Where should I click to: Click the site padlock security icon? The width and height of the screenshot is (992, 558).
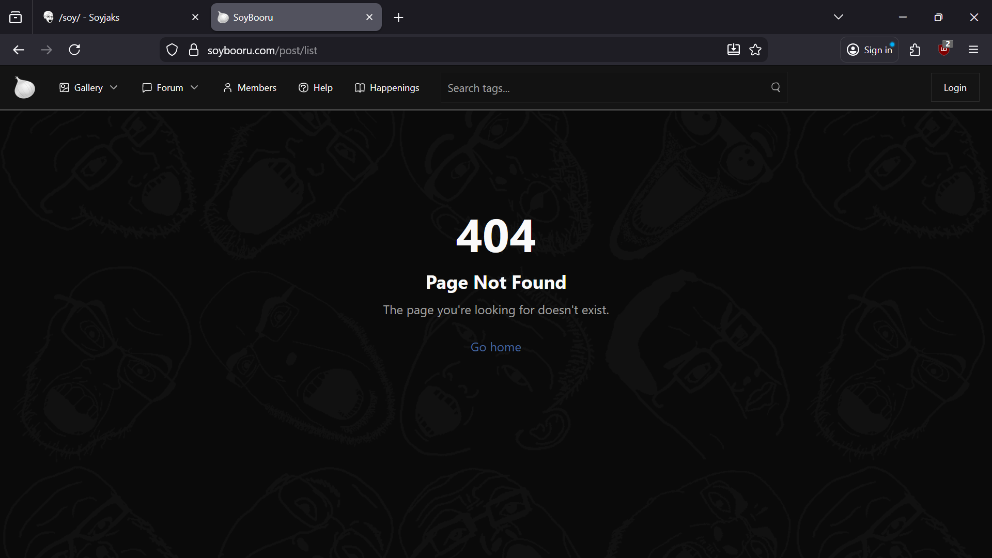click(x=194, y=50)
